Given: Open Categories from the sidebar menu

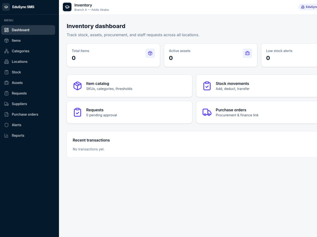Looking at the screenshot, I should click(x=28, y=51).
